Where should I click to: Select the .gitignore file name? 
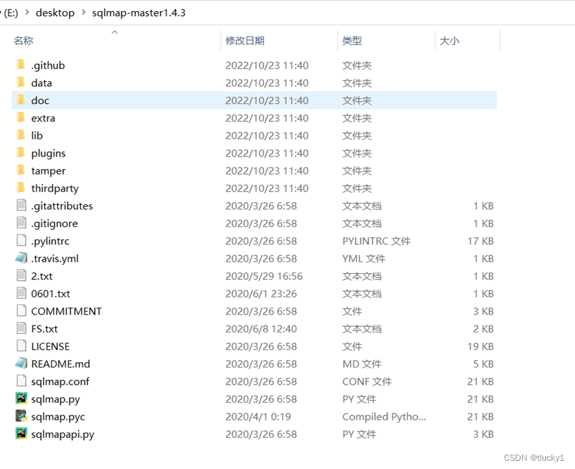[54, 224]
